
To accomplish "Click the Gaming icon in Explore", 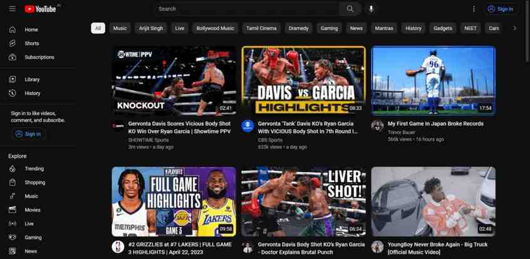I will [x=13, y=237].
